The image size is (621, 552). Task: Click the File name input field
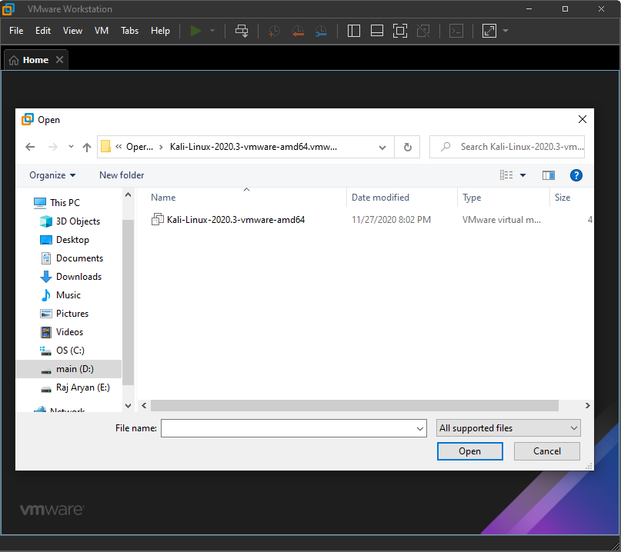[x=288, y=428]
